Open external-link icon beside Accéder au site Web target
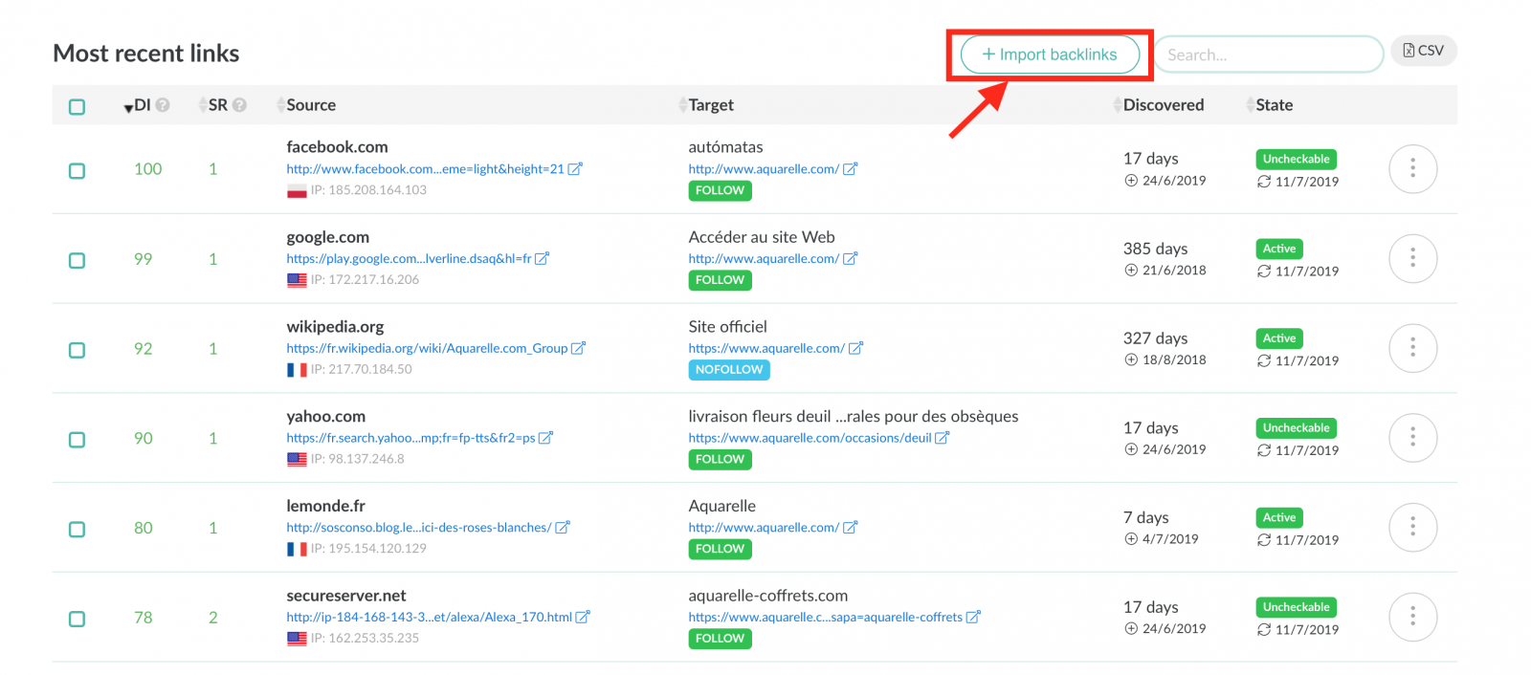 (x=850, y=258)
